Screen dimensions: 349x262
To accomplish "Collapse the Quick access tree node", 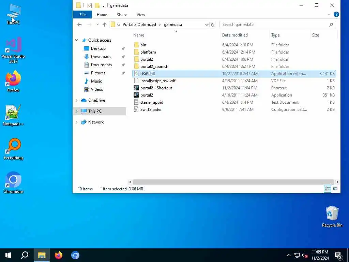I will [77, 40].
